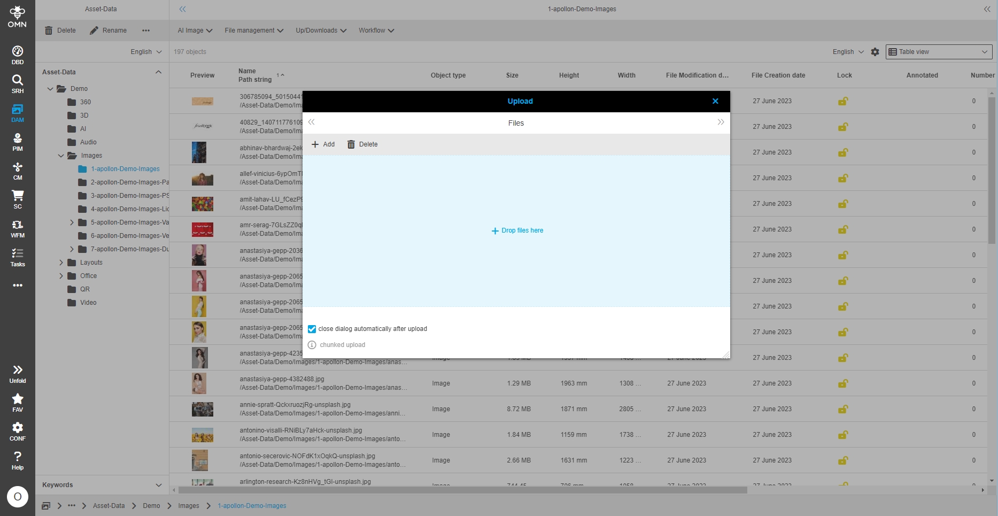Open the Up/Downloads menu
The width and height of the screenshot is (998, 516).
point(321,30)
